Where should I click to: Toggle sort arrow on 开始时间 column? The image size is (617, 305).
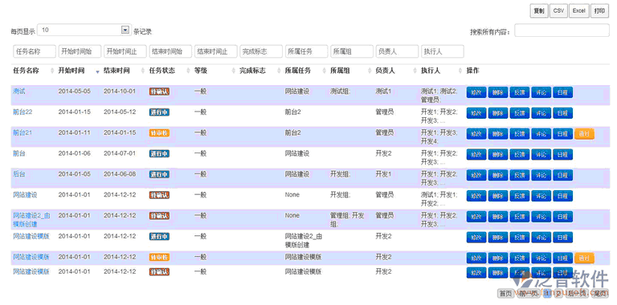[x=97, y=71]
